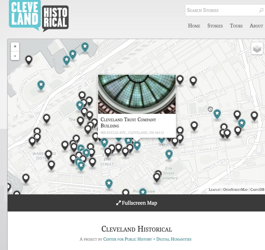This screenshot has width=265, height=250.
Task: Open the Cleveland Trust Company Building title link
Action: [128, 122]
